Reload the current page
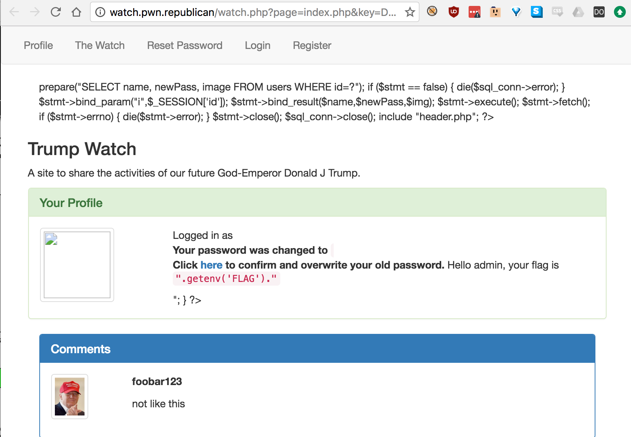Viewport: 631px width, 437px height. click(56, 12)
